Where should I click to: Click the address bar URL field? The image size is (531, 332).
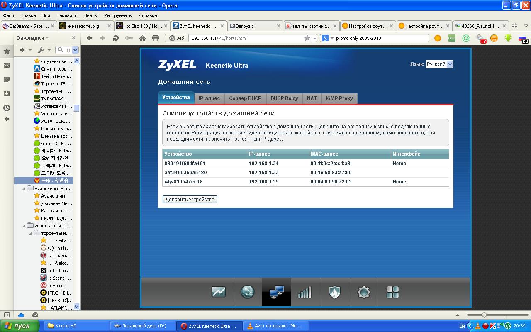point(246,38)
